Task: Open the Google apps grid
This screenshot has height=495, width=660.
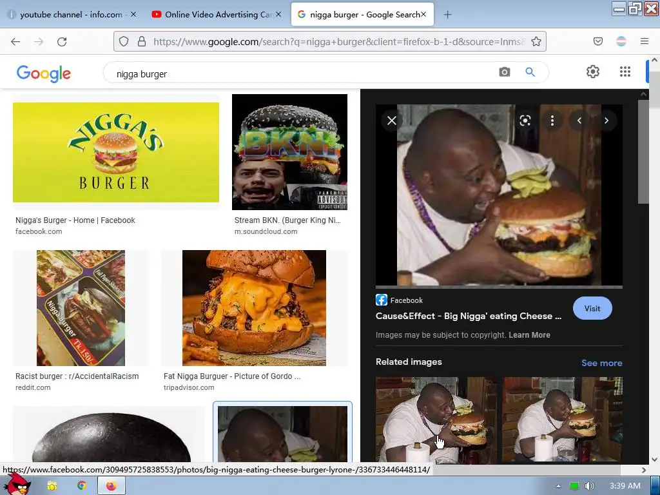Action: tap(625, 72)
